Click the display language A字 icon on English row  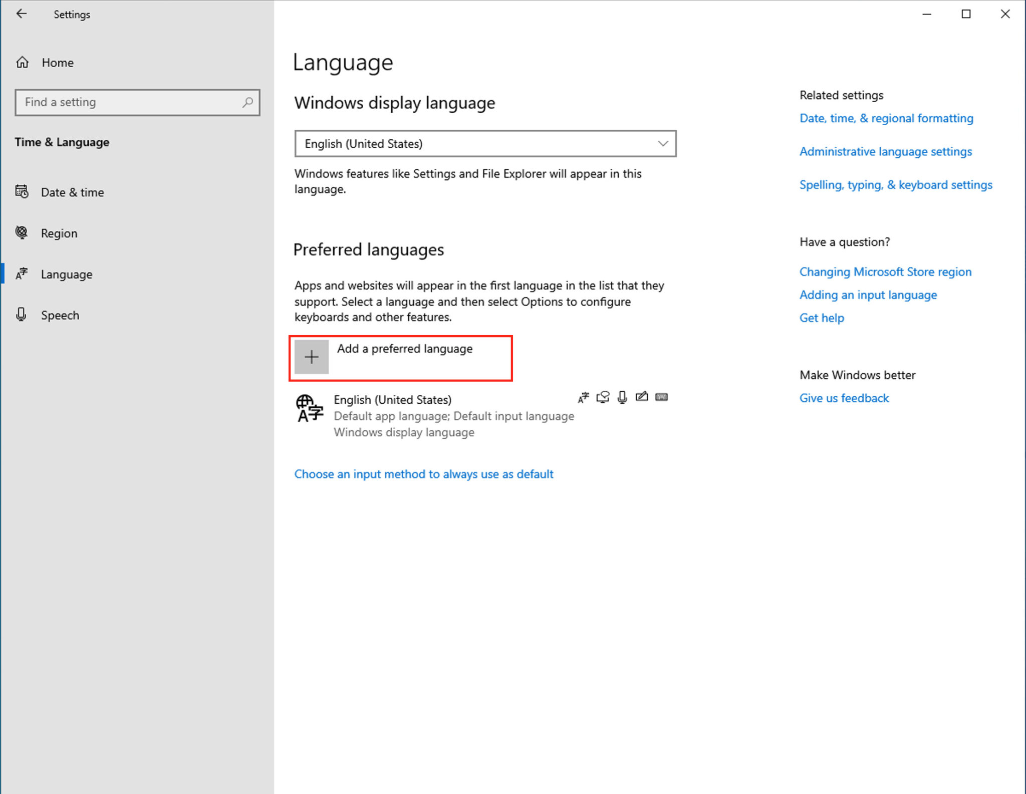tap(583, 397)
